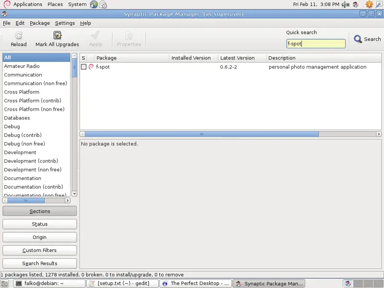
Task: Sort by the Installed Version column header
Action: coord(194,58)
